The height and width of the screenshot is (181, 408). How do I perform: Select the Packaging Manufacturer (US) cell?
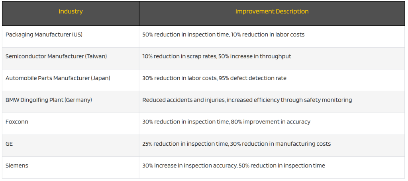44,35
